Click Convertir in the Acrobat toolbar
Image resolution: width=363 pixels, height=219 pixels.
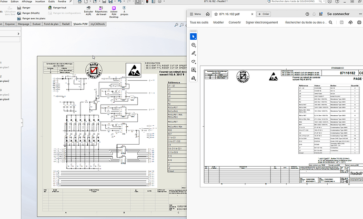point(235,23)
